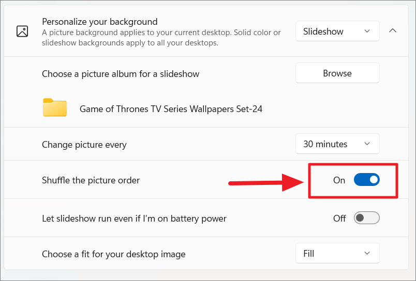The height and width of the screenshot is (281, 416).
Task: Click the Choose a picture album row
Action: 206,74
